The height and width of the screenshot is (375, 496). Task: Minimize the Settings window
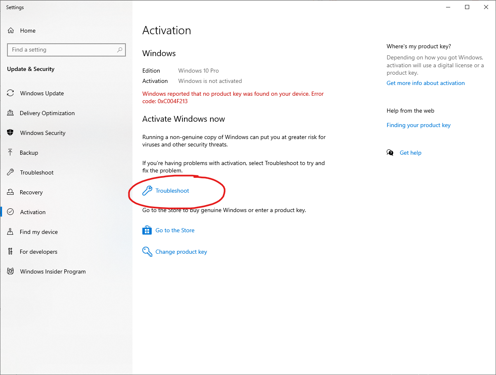tap(448, 7)
